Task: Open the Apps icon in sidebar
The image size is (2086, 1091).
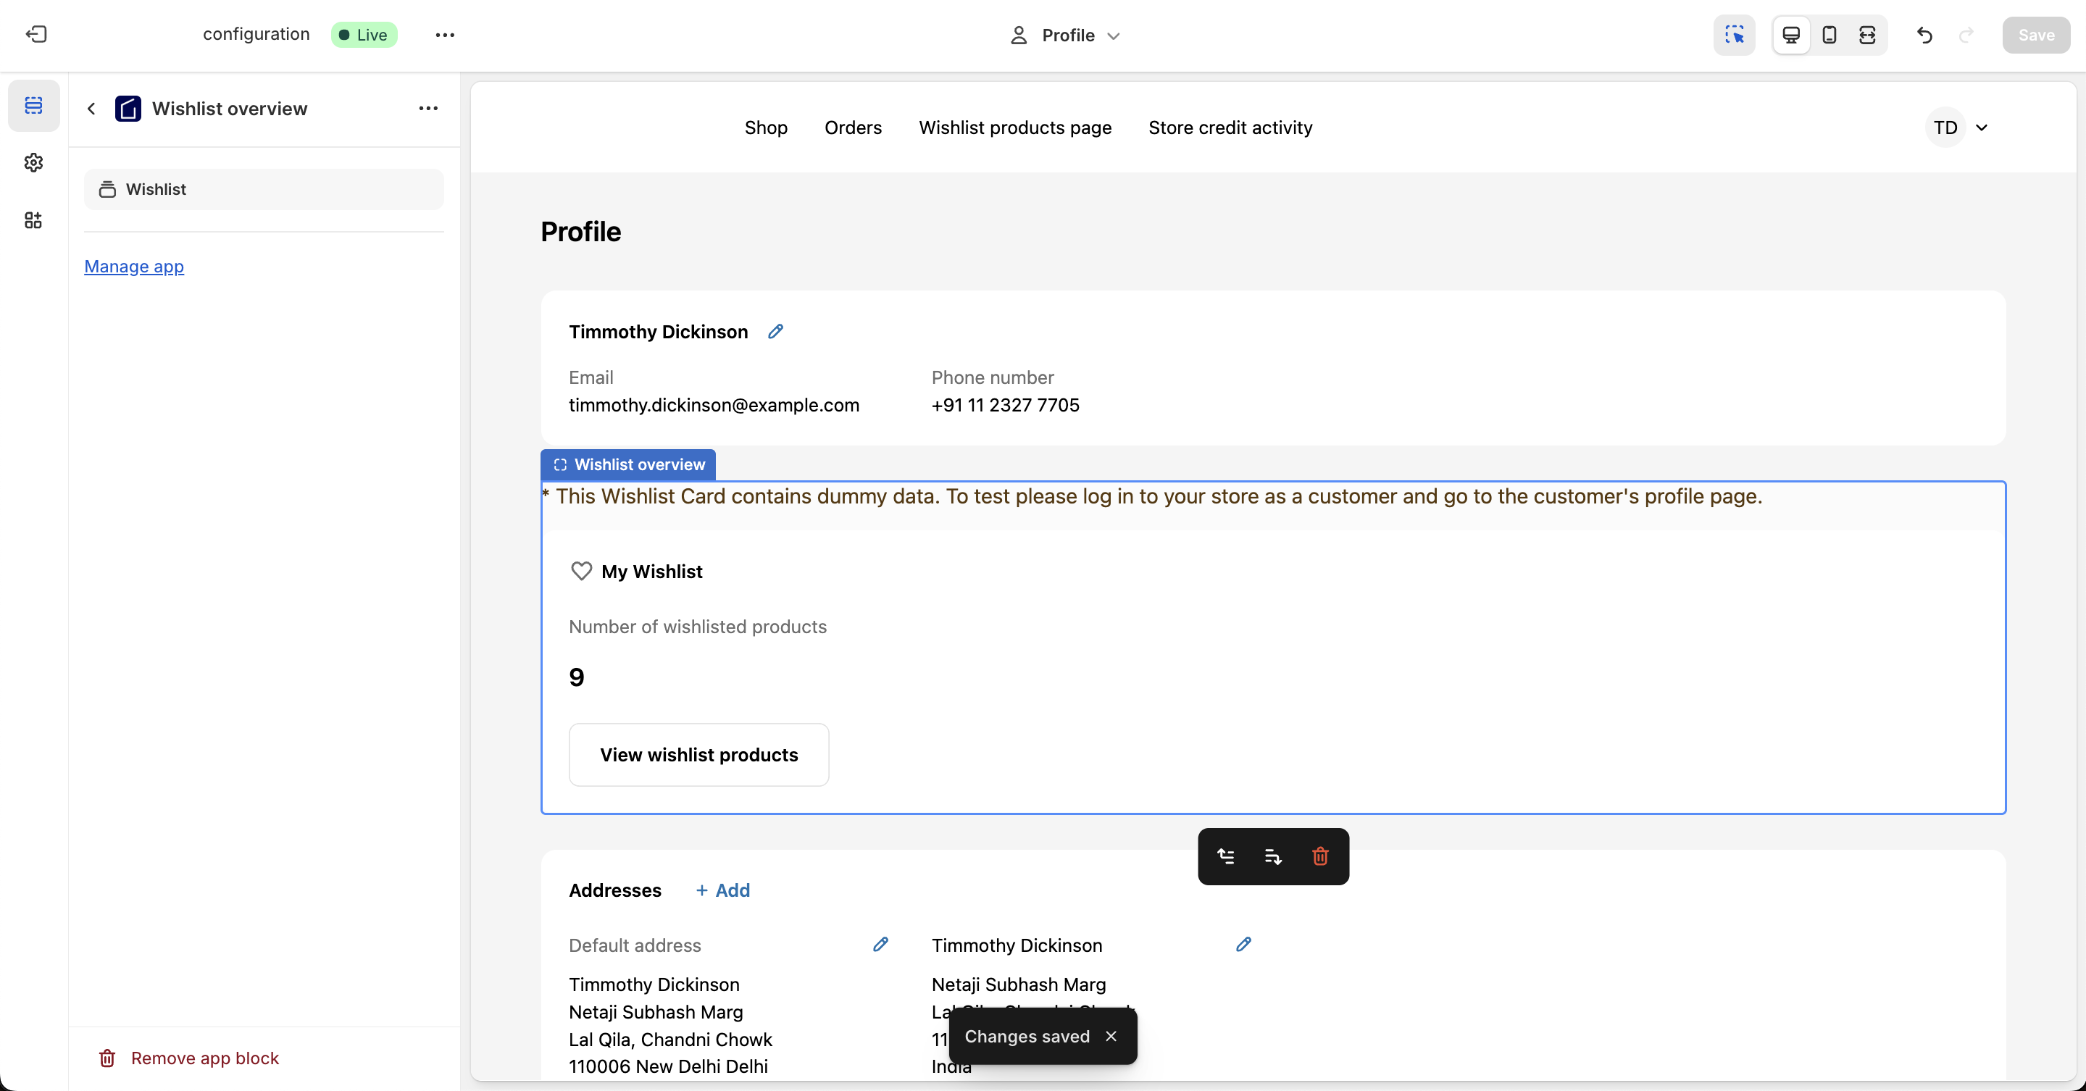Action: point(33,220)
